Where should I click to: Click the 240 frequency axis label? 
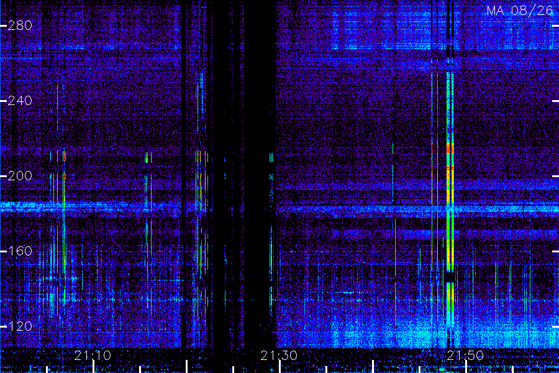pos(20,101)
